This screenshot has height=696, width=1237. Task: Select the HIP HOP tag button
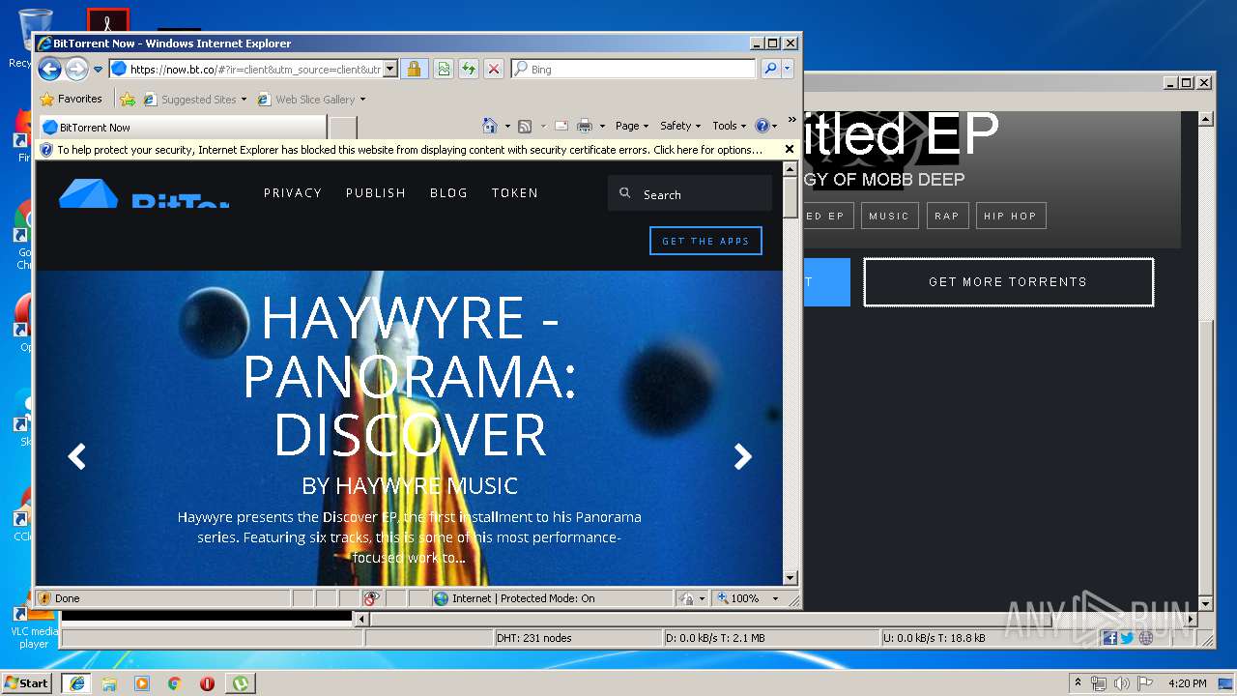1011,216
